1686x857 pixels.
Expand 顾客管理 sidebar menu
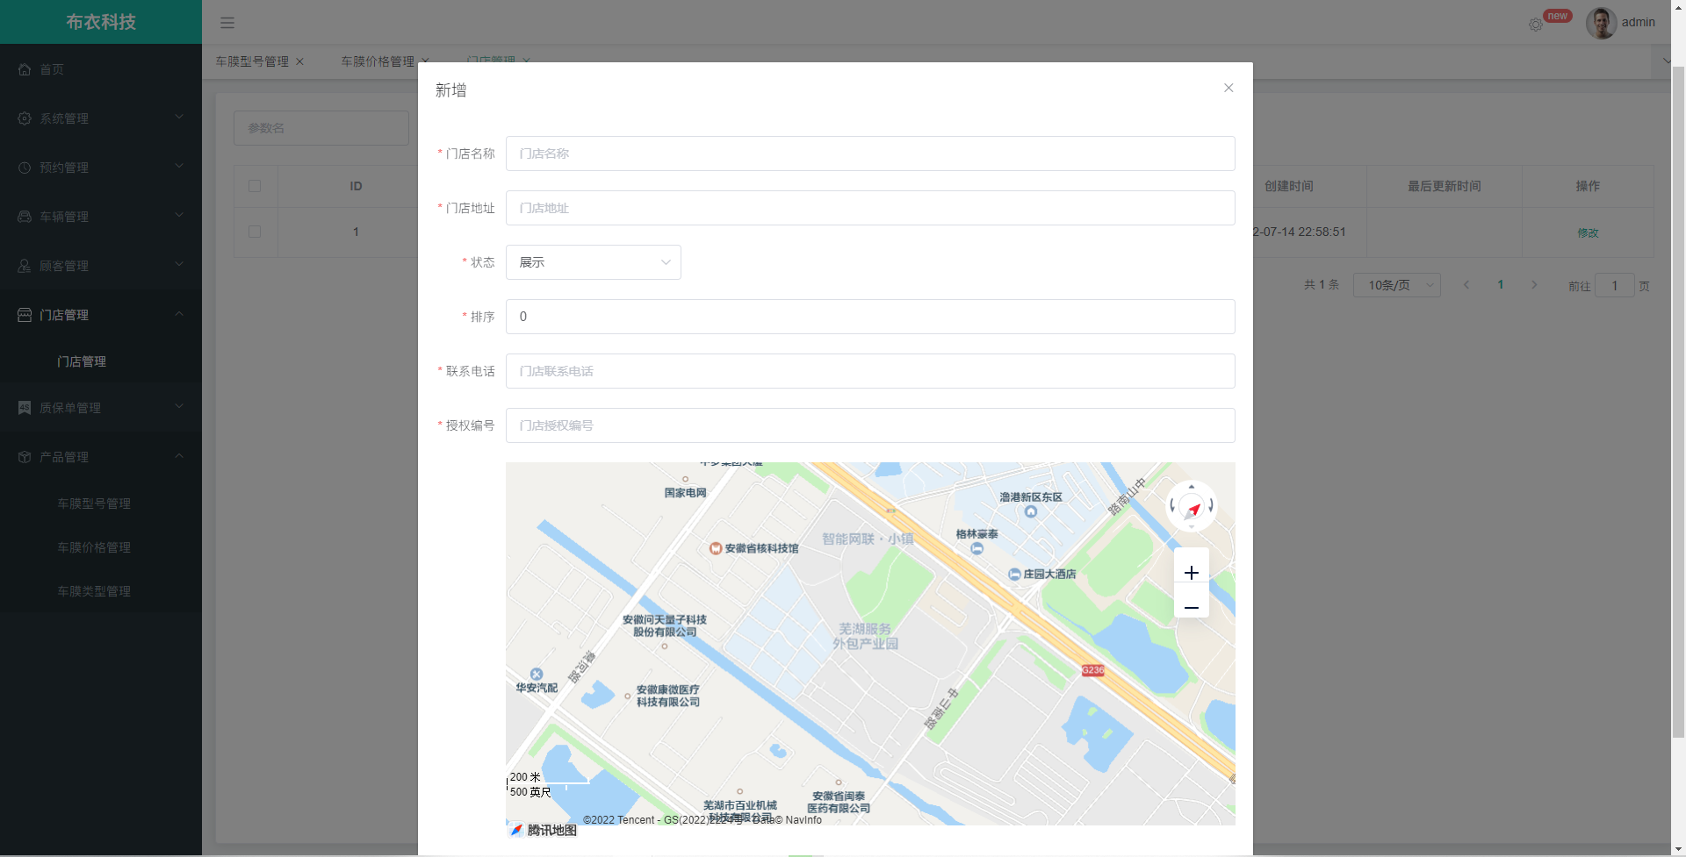101,266
